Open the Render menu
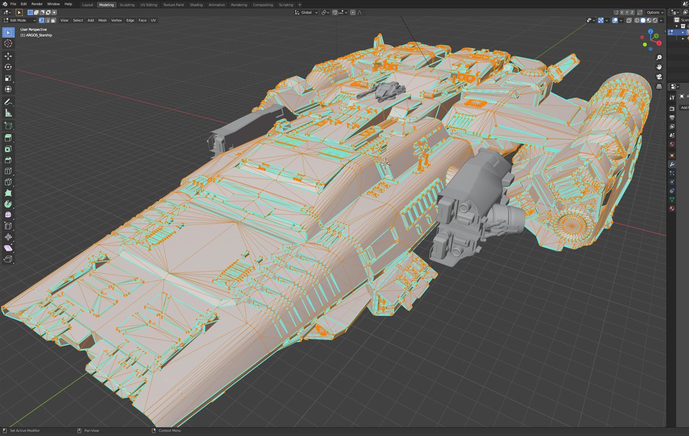The width and height of the screenshot is (689, 436). (37, 4)
